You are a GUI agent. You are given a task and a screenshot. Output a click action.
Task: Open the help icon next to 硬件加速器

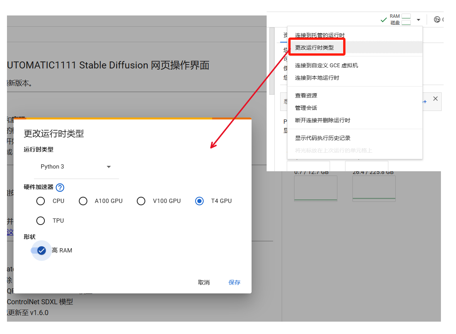(60, 187)
